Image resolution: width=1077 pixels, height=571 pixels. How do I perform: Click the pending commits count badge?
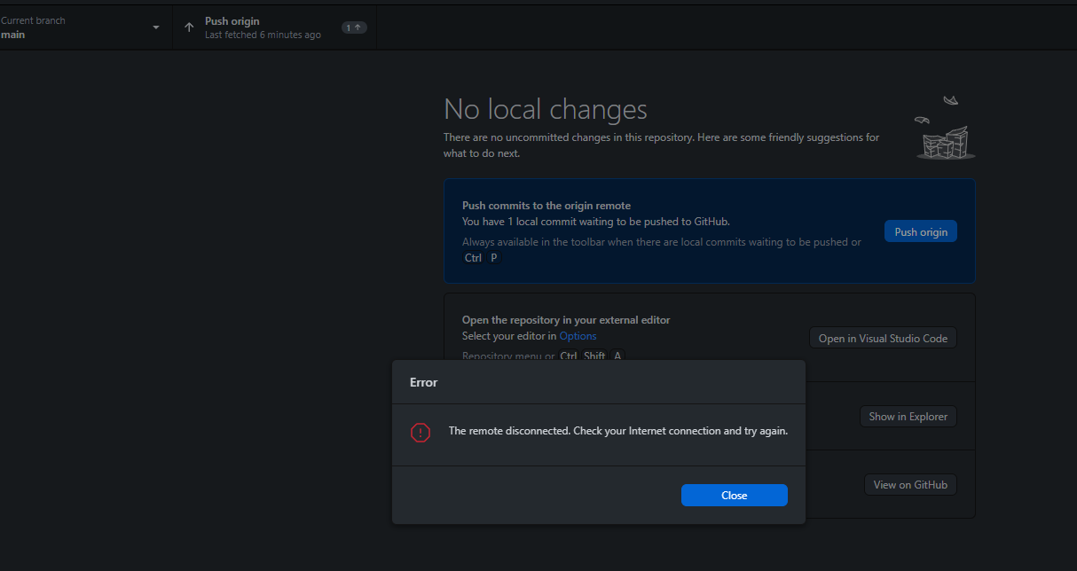click(354, 27)
